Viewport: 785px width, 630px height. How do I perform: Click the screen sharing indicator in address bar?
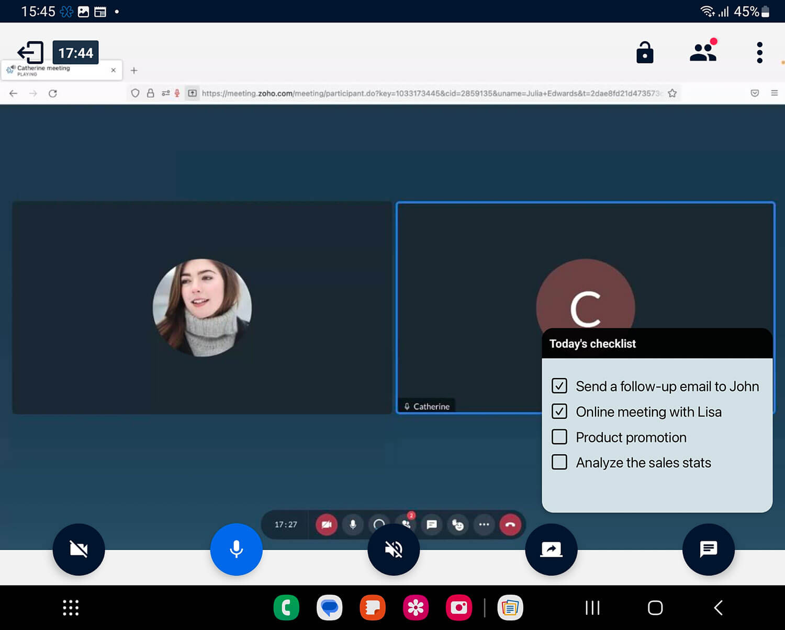pyautogui.click(x=193, y=93)
